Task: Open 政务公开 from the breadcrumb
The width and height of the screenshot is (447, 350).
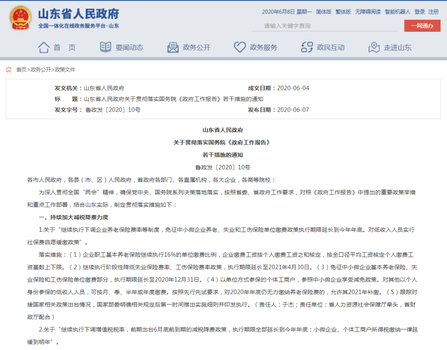Action: coord(42,70)
